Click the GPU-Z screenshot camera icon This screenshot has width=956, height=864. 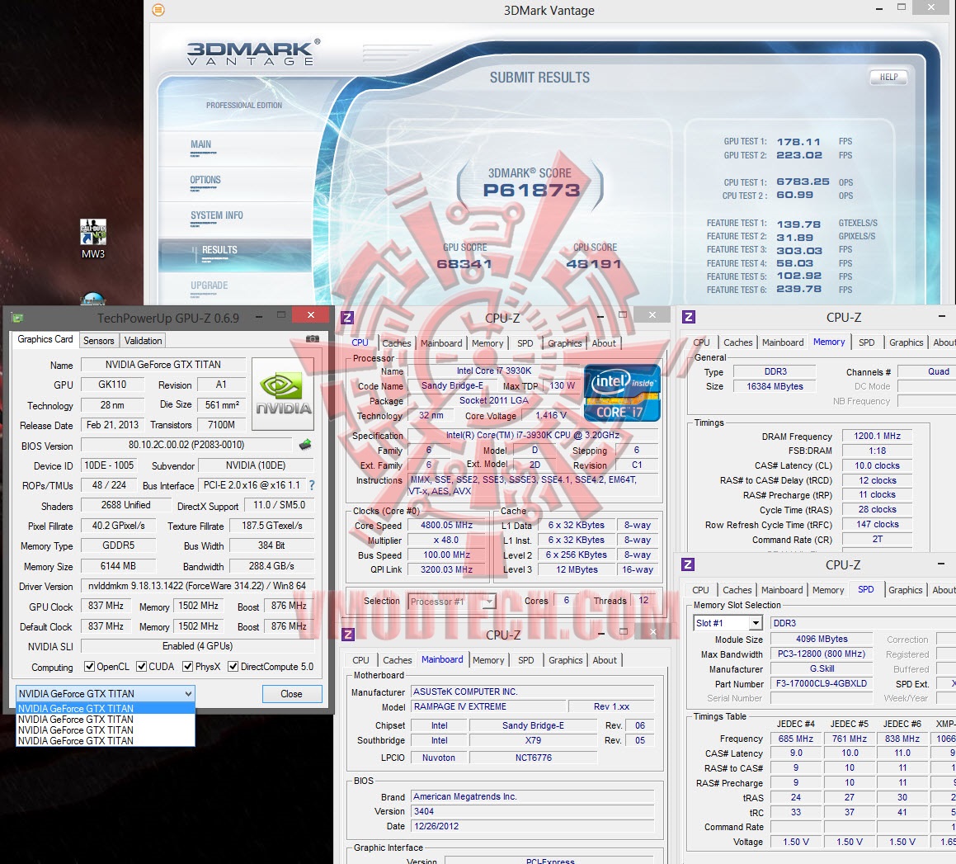click(x=312, y=339)
